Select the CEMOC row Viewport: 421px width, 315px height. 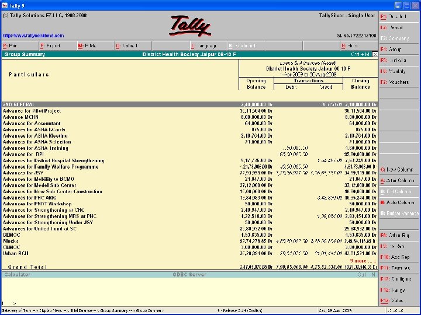189,247
